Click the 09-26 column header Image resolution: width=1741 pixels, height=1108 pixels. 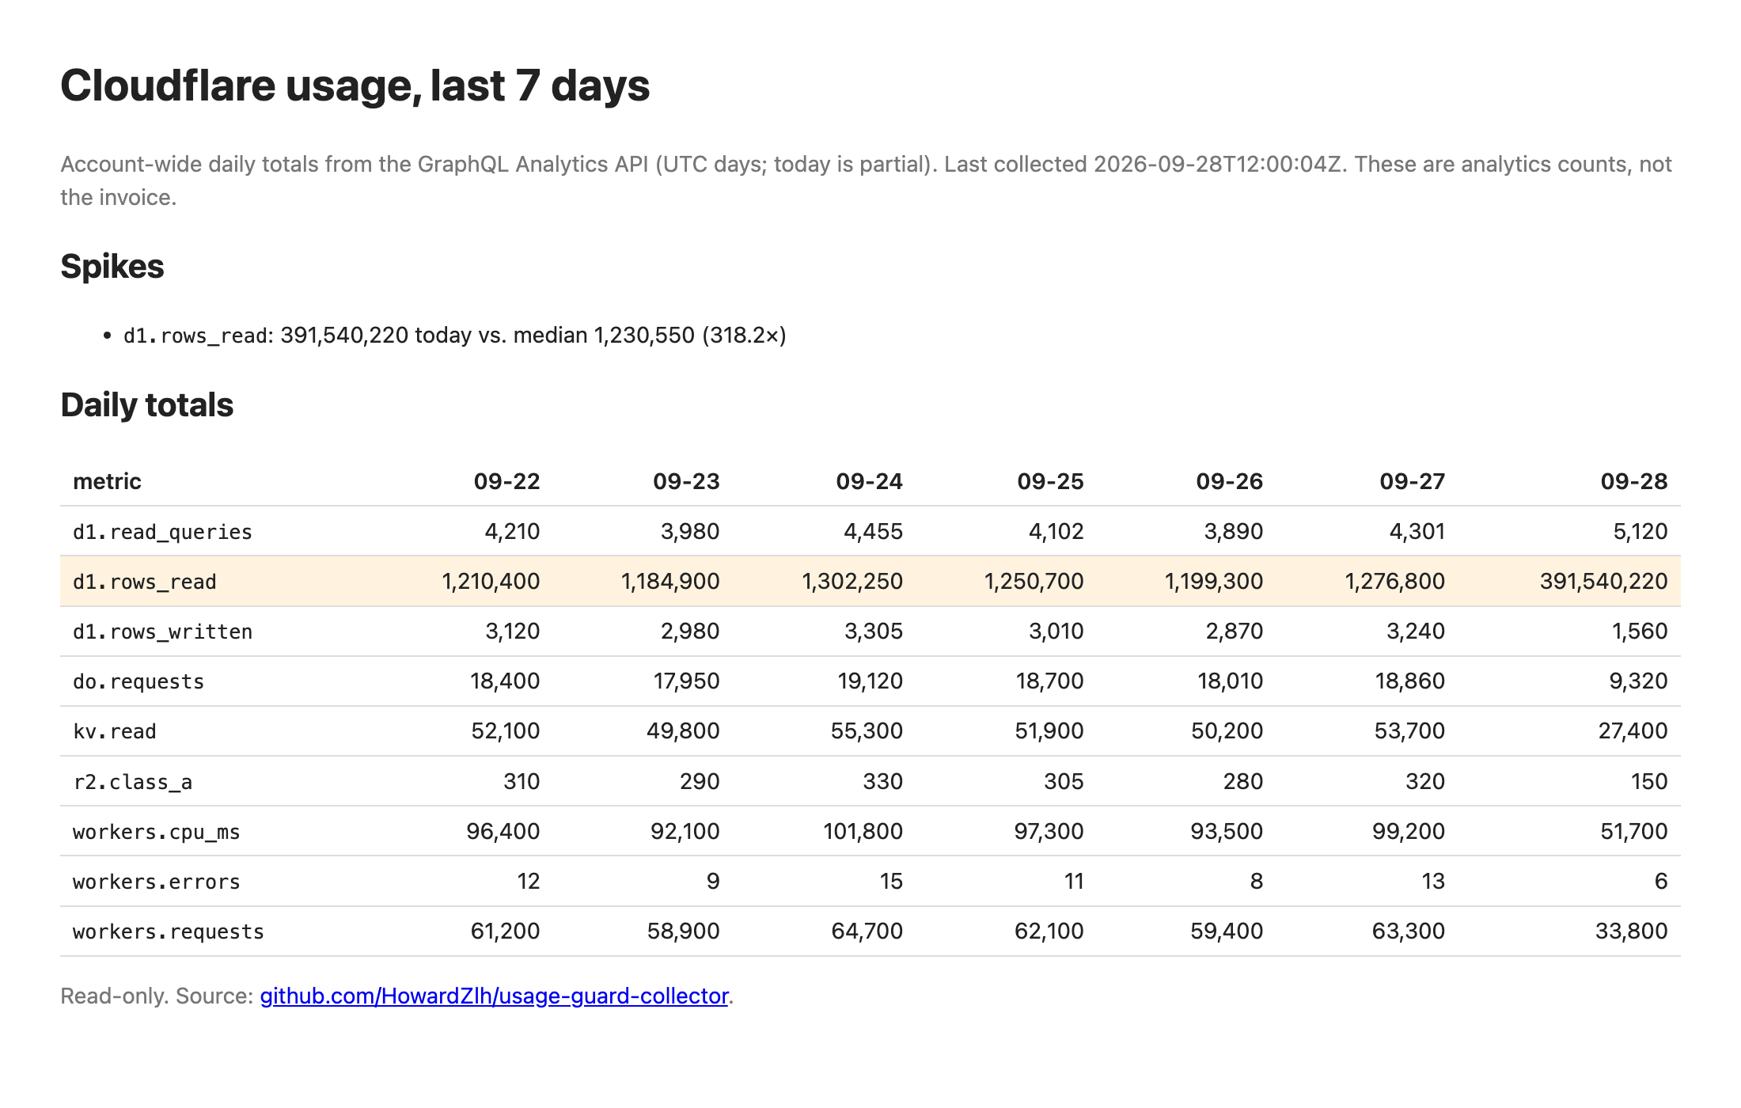coord(1229,481)
